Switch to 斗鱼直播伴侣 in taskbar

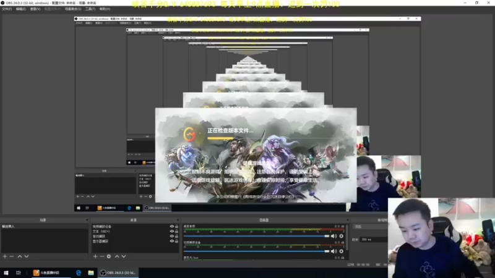[x=51, y=272]
